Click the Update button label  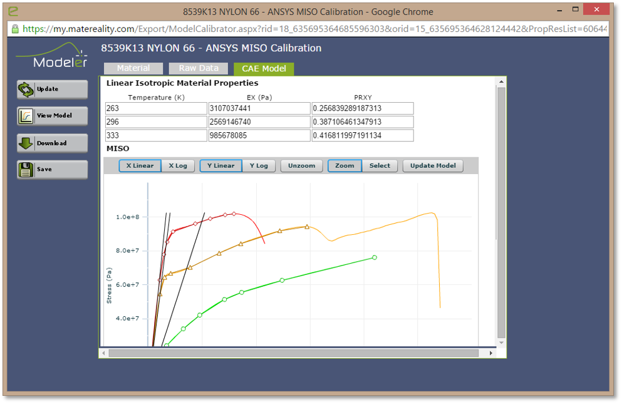[48, 90]
